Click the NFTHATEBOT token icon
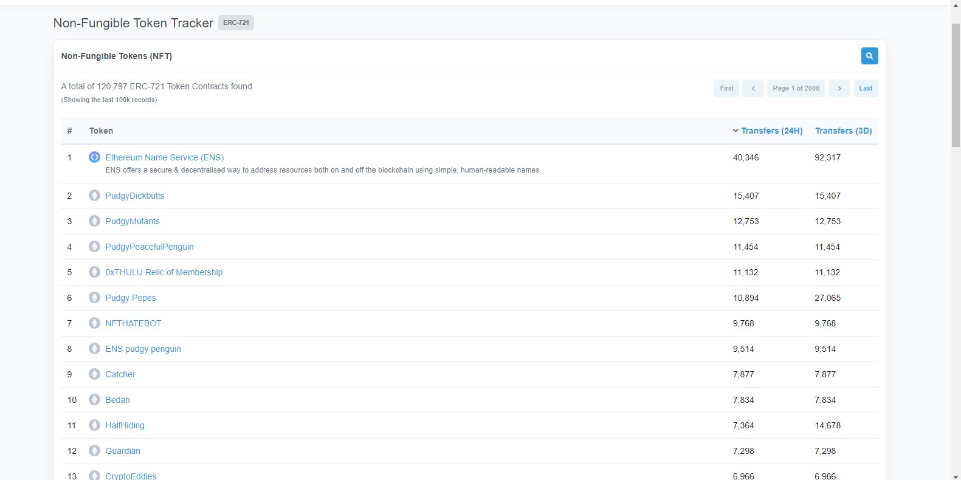The image size is (961, 480). (94, 323)
